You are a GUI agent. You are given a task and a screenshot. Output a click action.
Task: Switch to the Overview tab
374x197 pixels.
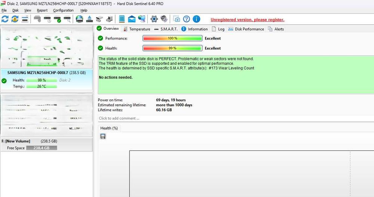(x=108, y=29)
